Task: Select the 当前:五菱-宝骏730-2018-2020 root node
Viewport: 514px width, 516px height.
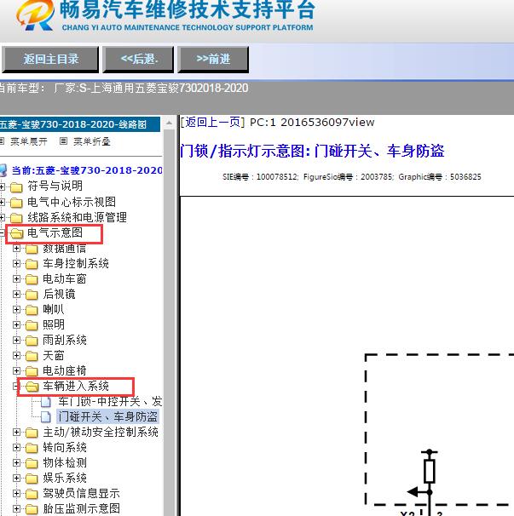Action: pos(87,170)
